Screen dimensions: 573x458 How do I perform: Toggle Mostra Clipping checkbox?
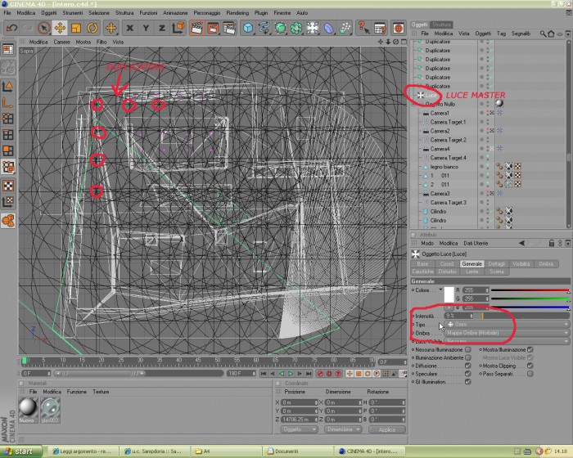point(530,366)
